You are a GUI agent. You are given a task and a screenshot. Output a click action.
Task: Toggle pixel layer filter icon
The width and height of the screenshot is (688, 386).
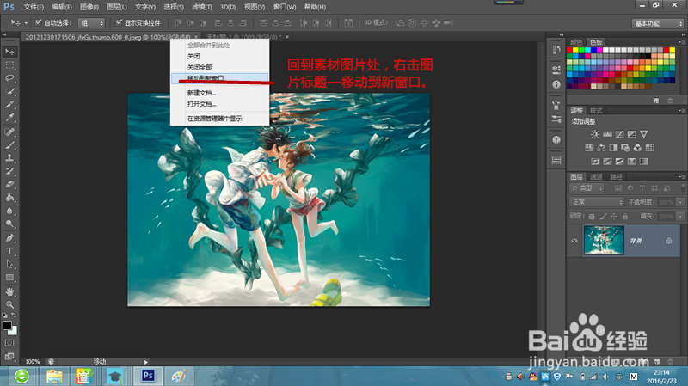[x=618, y=188]
